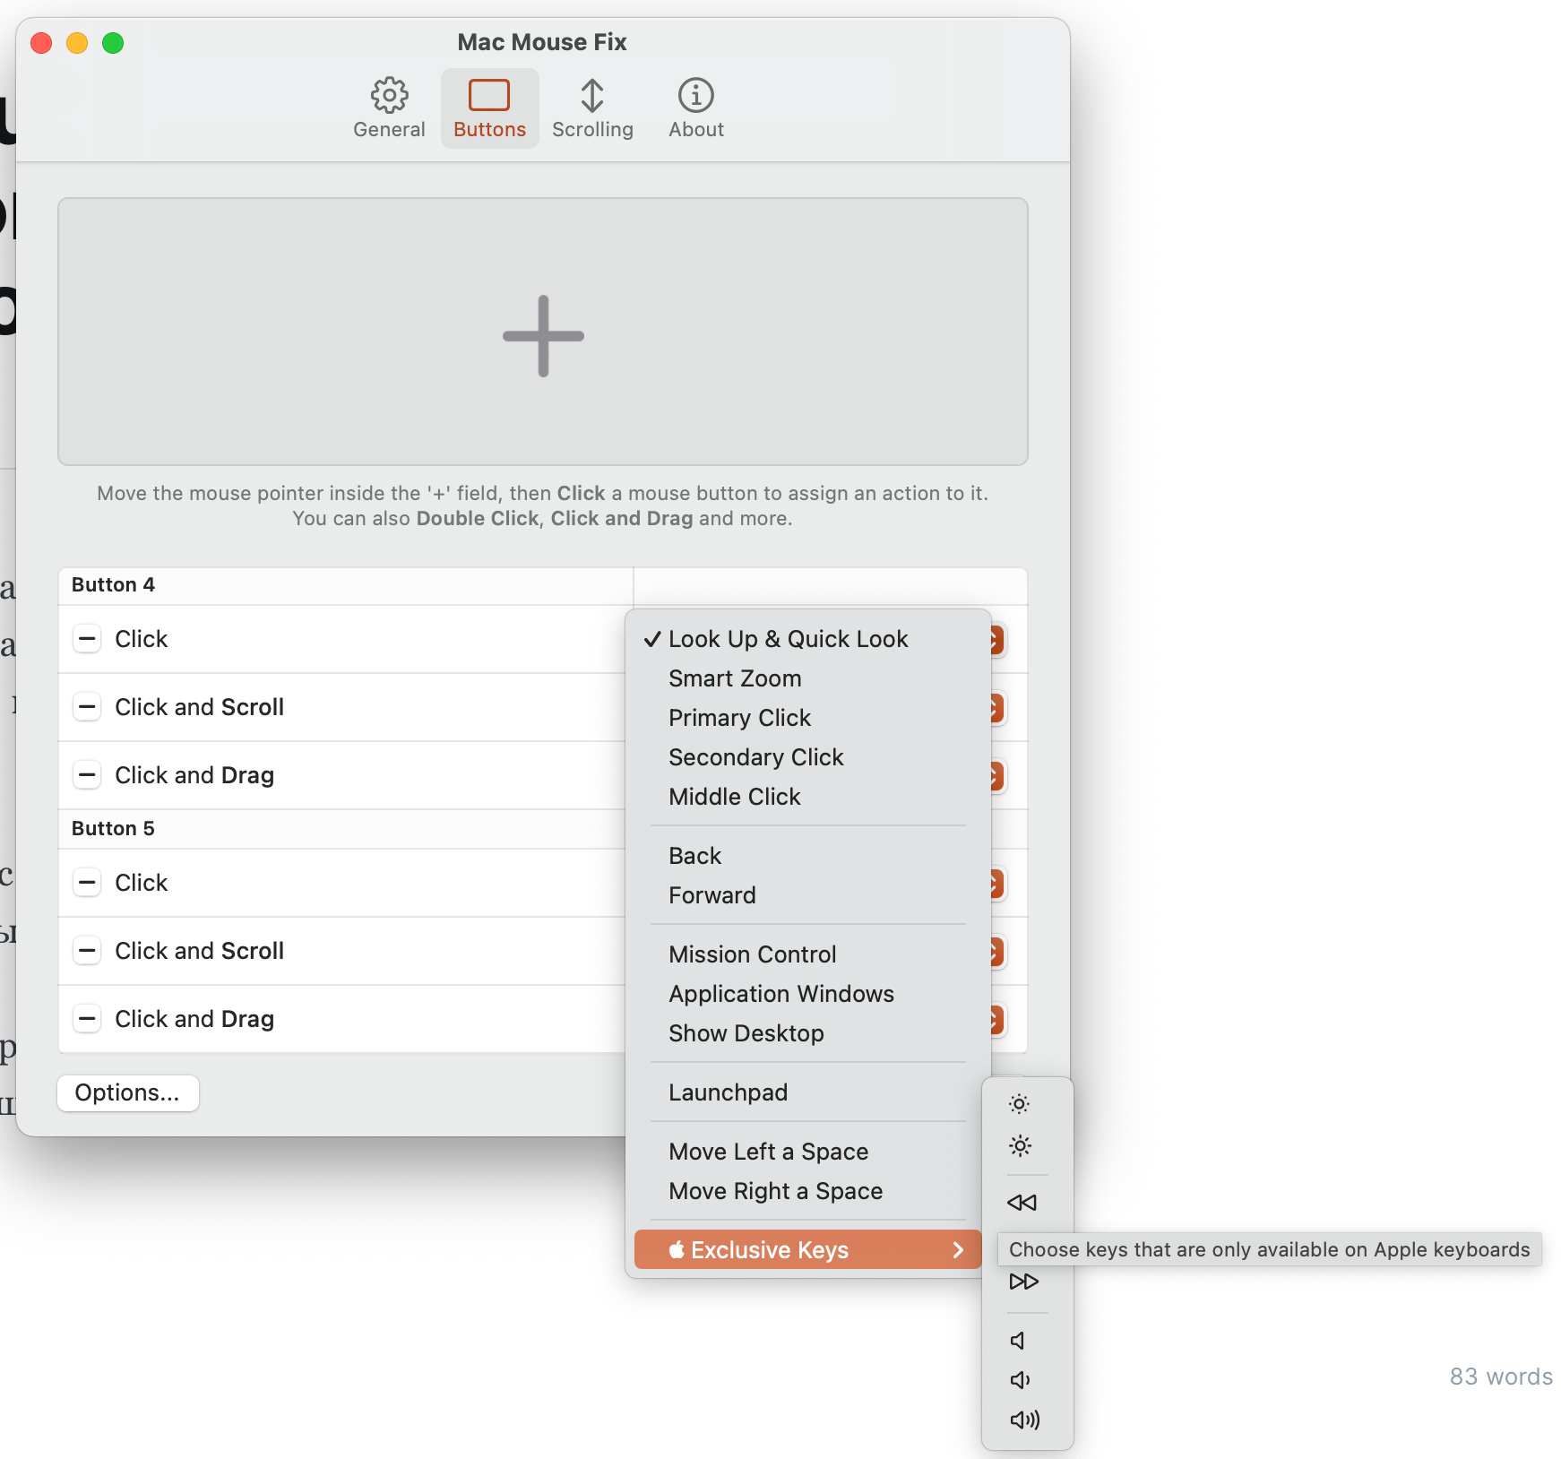This screenshot has height=1459, width=1561.
Task: Remove Button 5 Click and Scroll action
Action: click(x=87, y=951)
